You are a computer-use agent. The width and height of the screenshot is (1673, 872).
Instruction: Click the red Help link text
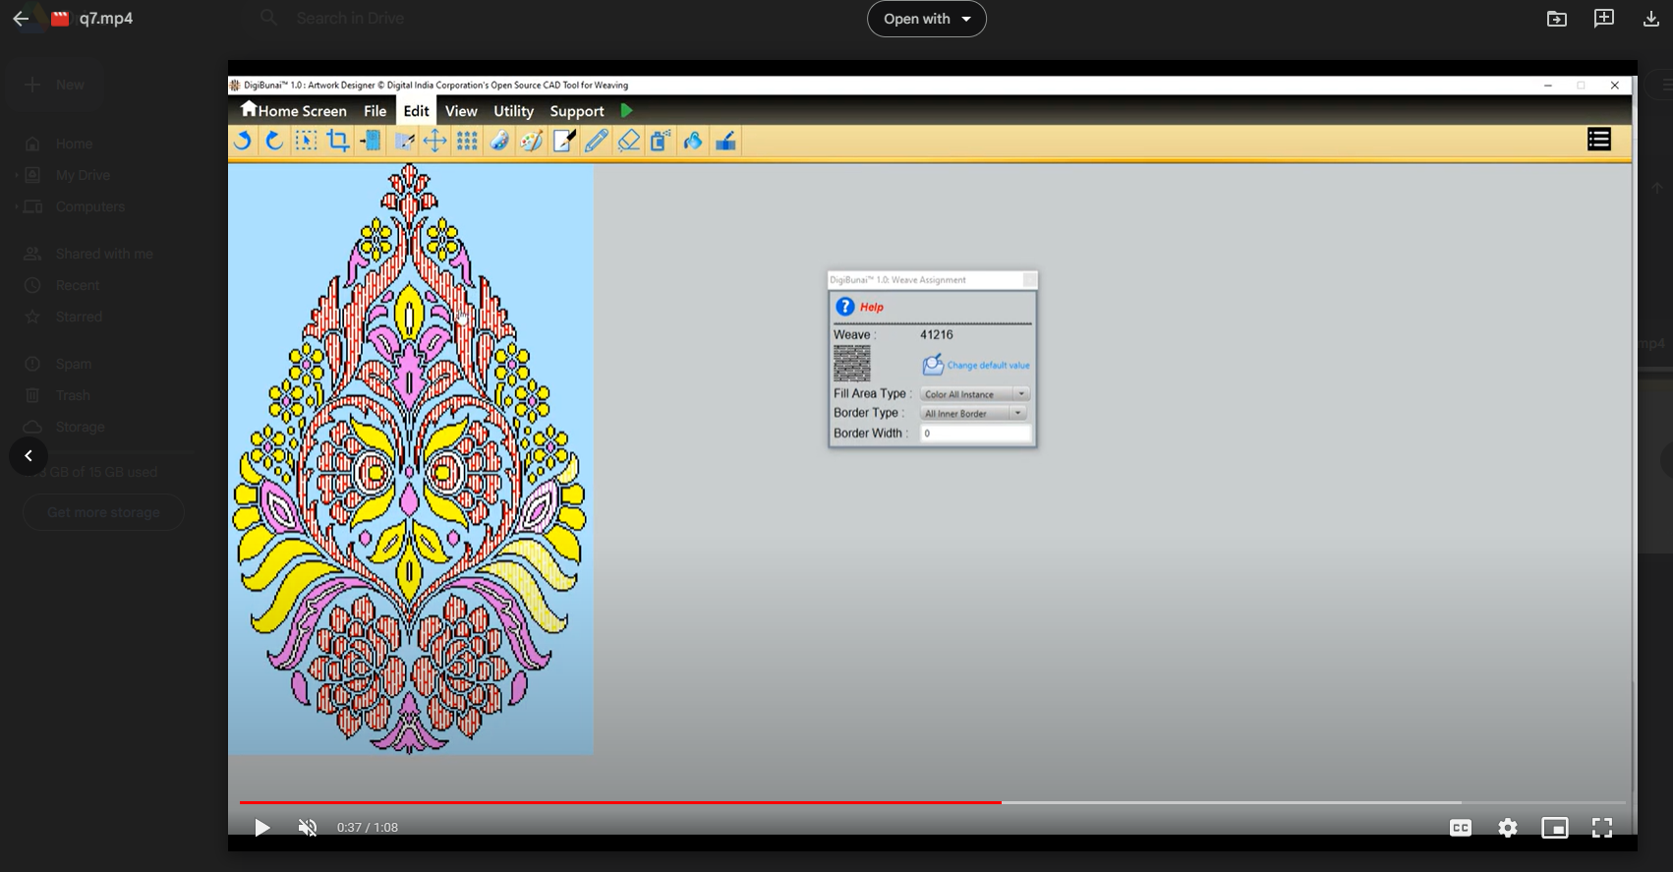(x=872, y=307)
